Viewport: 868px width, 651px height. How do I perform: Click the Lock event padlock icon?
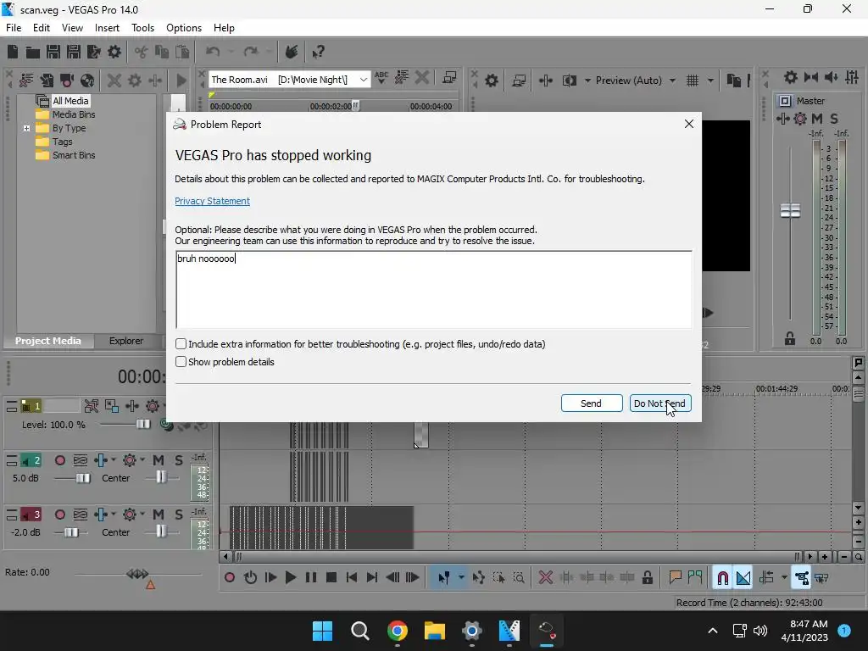coord(647,578)
